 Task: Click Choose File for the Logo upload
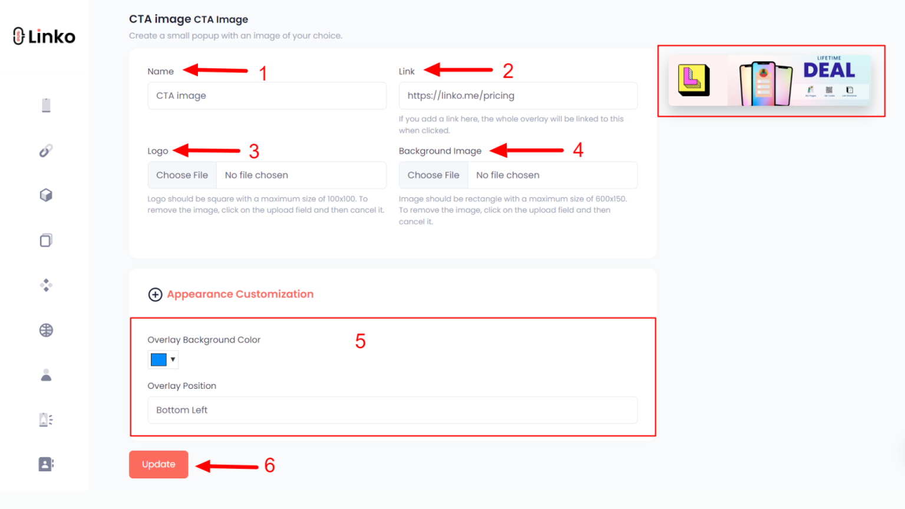(x=181, y=175)
